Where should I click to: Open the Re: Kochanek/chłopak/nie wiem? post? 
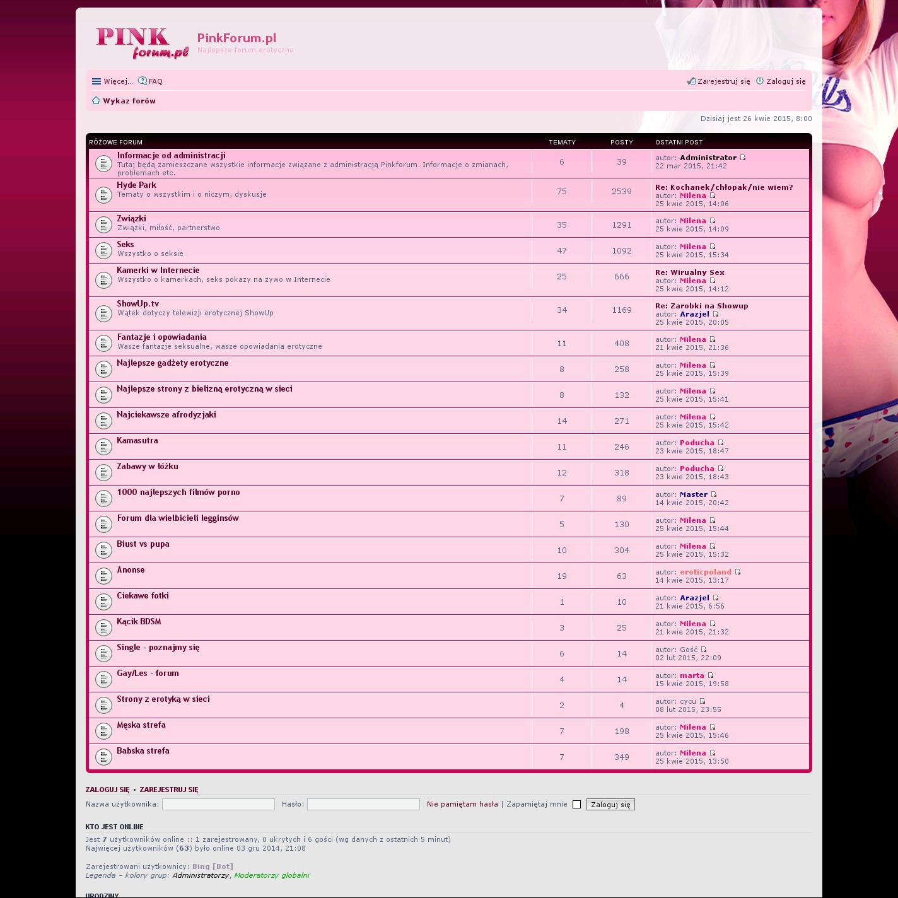pos(724,187)
